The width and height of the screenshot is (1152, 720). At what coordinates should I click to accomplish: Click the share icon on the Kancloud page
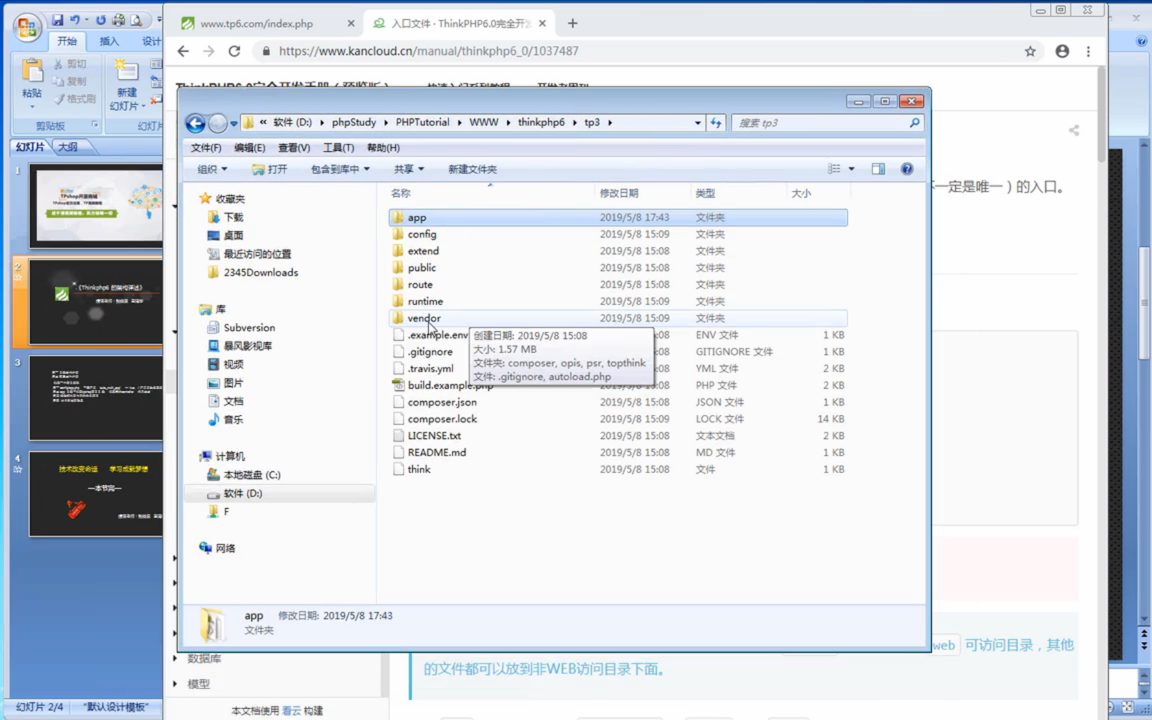[x=1074, y=130]
